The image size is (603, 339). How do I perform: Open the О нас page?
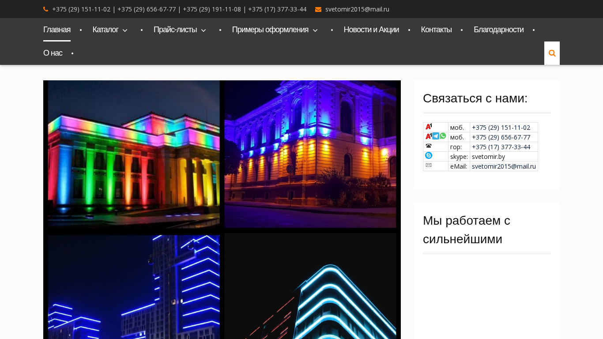click(53, 53)
